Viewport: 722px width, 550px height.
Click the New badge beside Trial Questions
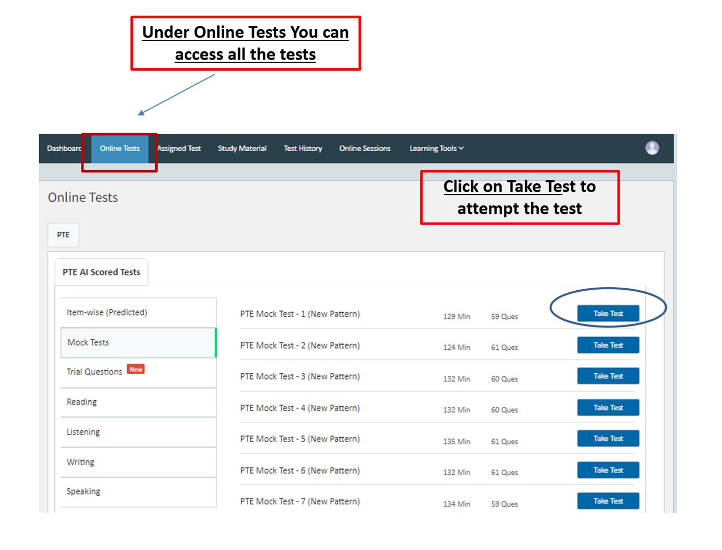136,369
